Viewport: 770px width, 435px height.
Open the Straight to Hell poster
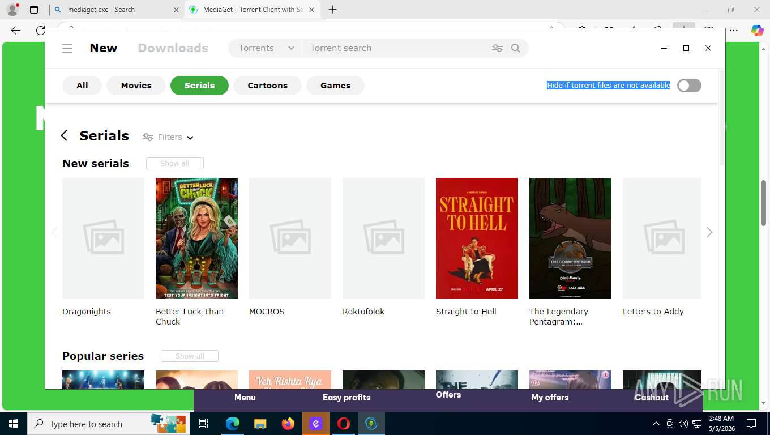477,238
